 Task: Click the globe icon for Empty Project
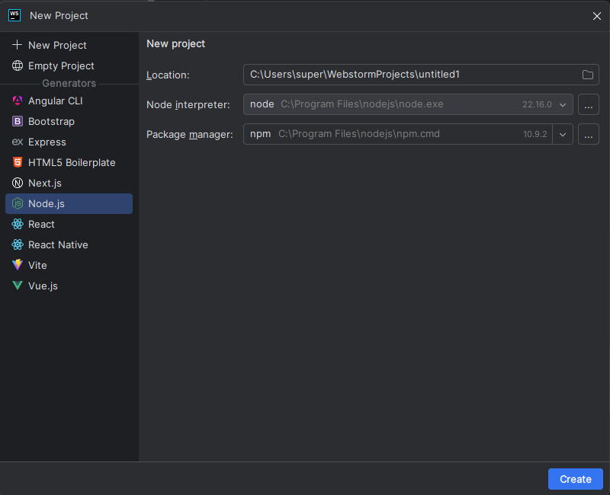pyautogui.click(x=18, y=65)
